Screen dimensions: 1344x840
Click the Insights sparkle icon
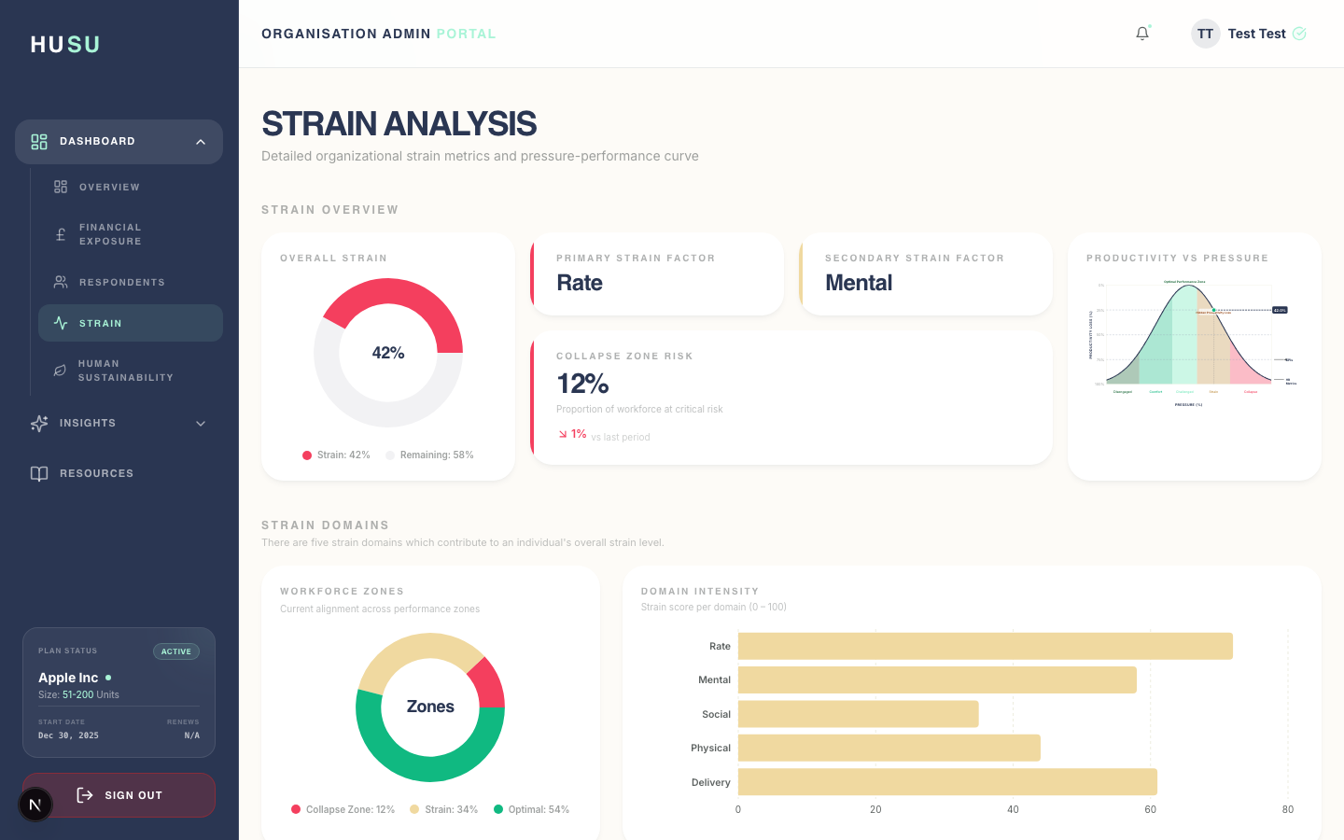[38, 423]
